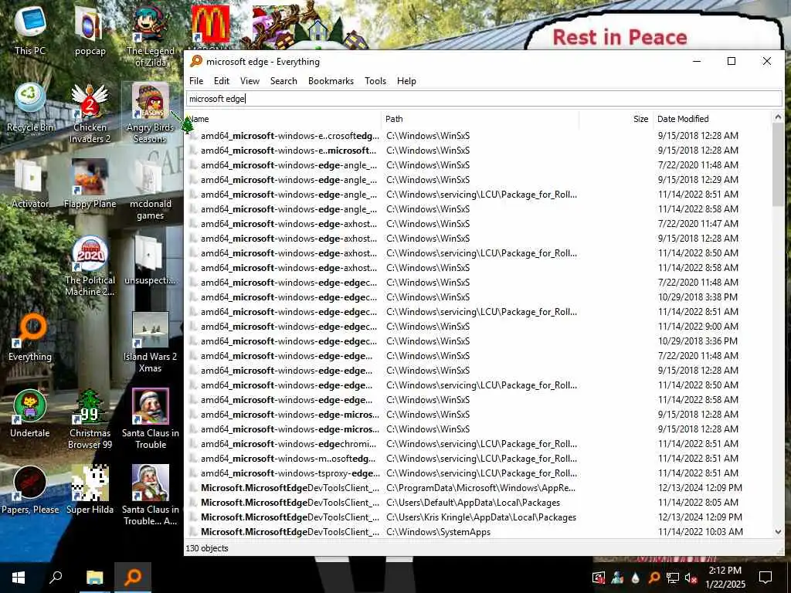Select Island Wars 2 Xmas shortcut

(x=151, y=342)
